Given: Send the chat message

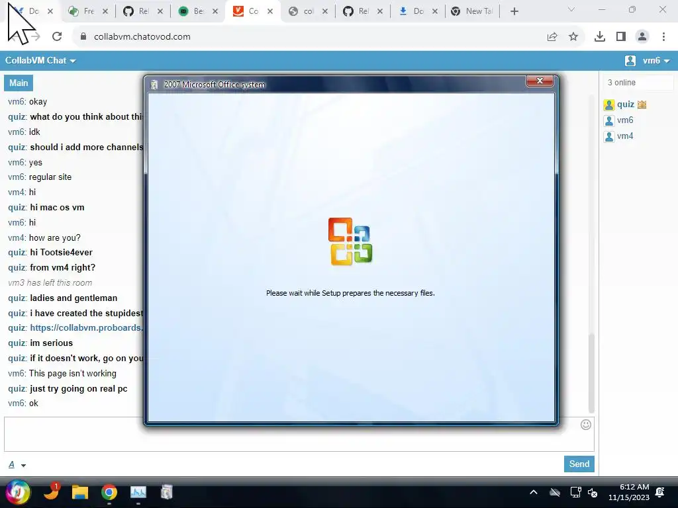Looking at the screenshot, I should click(x=579, y=464).
